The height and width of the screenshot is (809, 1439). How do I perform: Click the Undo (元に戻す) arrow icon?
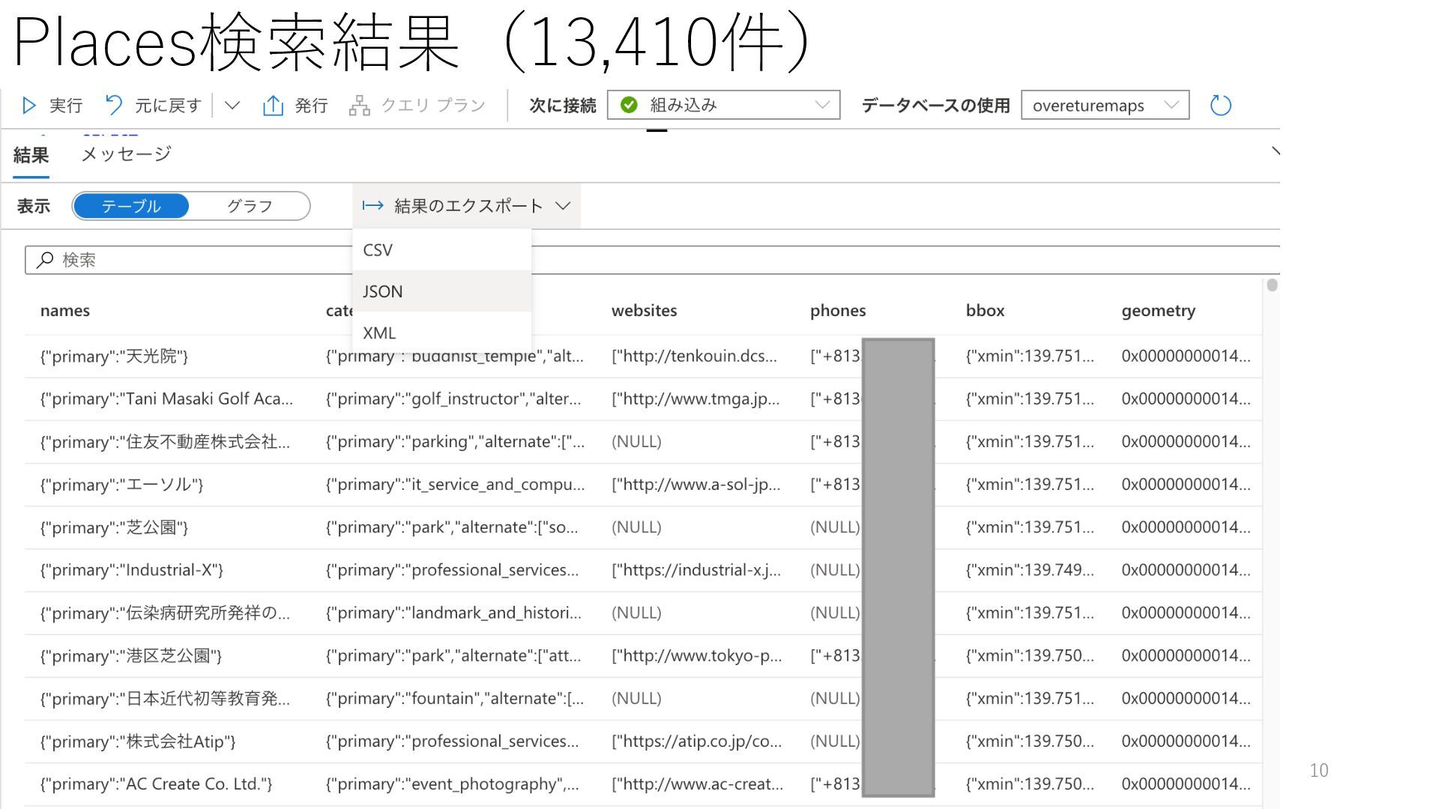(x=114, y=106)
